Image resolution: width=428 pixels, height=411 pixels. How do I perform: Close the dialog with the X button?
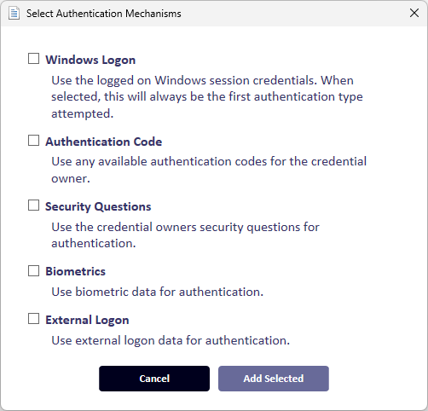click(414, 13)
